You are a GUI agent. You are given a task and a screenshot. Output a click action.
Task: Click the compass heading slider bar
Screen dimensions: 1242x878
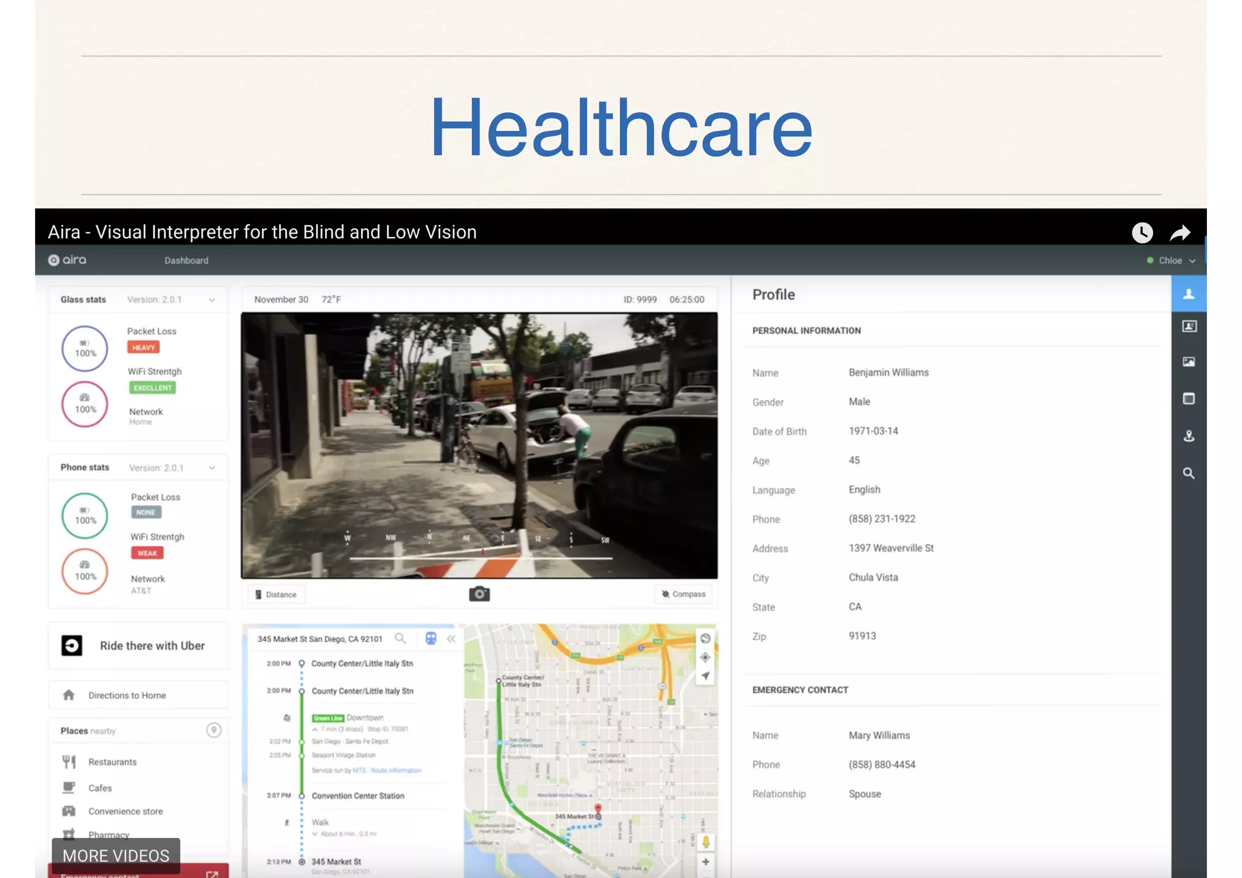point(480,558)
